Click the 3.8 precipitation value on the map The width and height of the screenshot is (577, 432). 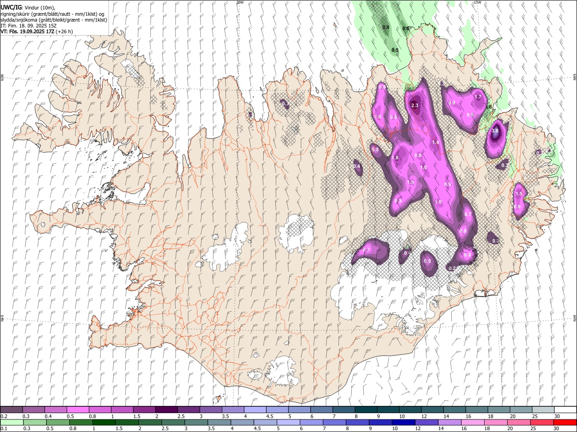(495, 131)
